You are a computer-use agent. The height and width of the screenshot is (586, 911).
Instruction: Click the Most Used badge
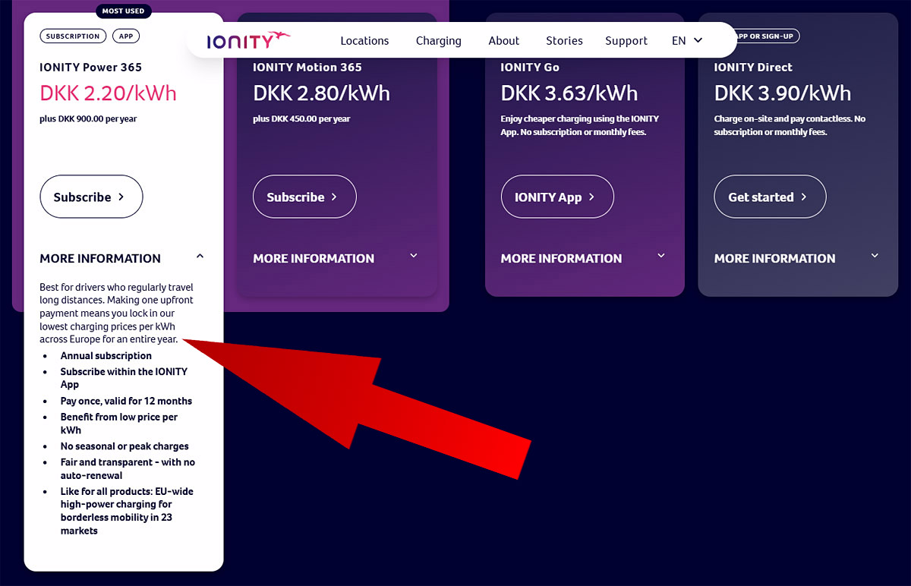click(124, 11)
